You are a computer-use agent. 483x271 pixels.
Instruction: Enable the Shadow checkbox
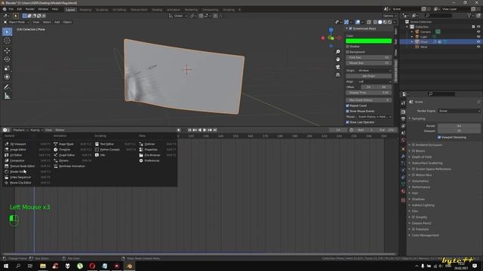point(347,47)
